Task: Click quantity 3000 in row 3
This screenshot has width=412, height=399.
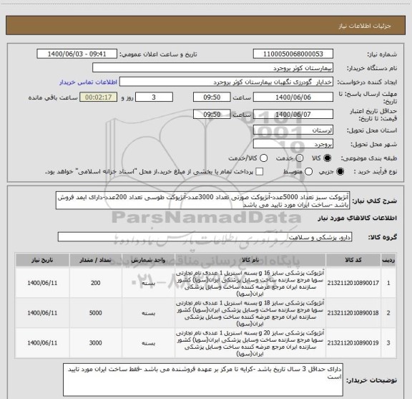Action: pyautogui.click(x=96, y=343)
